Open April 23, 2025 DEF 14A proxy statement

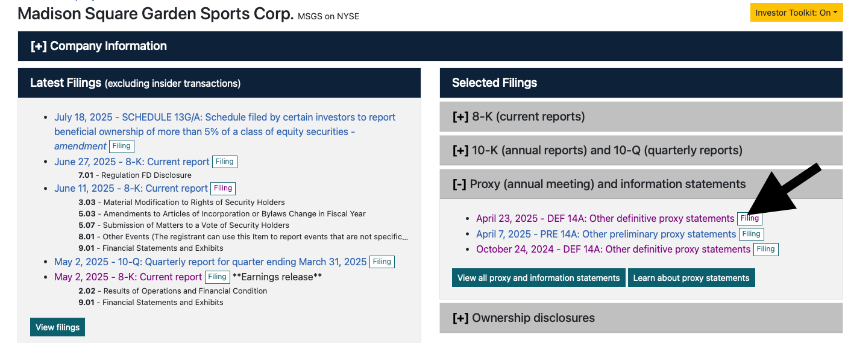coord(605,218)
